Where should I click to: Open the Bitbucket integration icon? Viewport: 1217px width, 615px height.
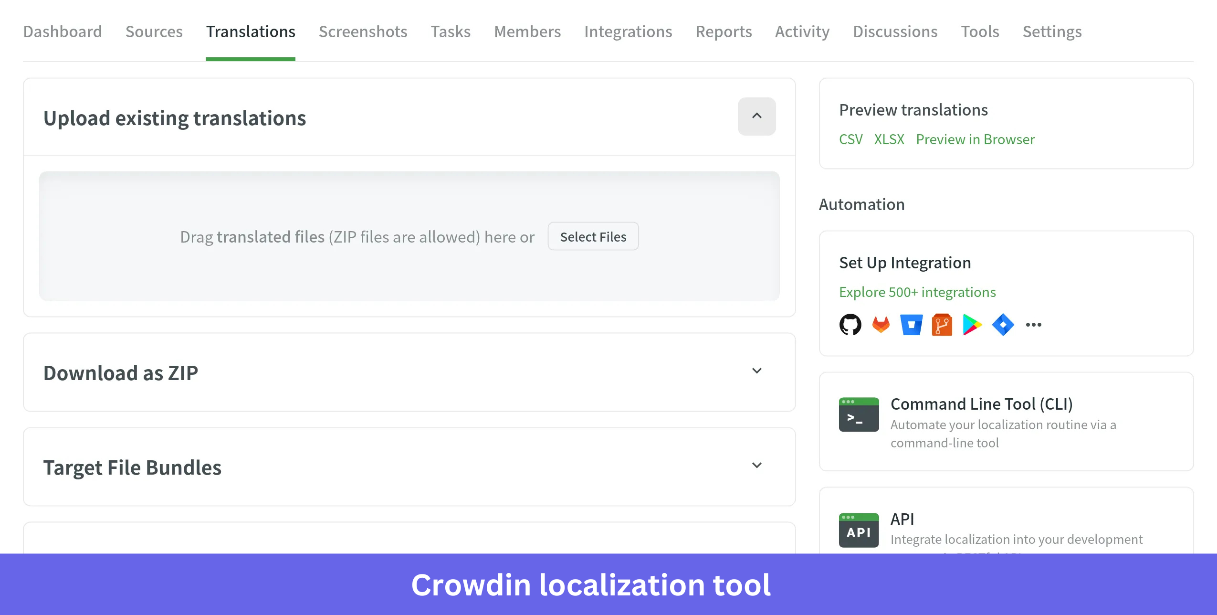(912, 325)
